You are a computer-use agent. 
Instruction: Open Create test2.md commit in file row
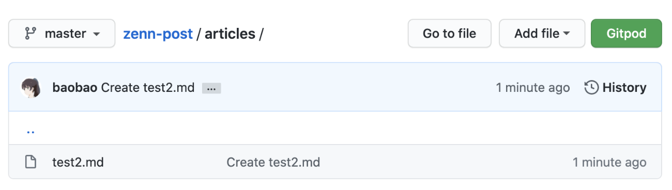tap(273, 162)
